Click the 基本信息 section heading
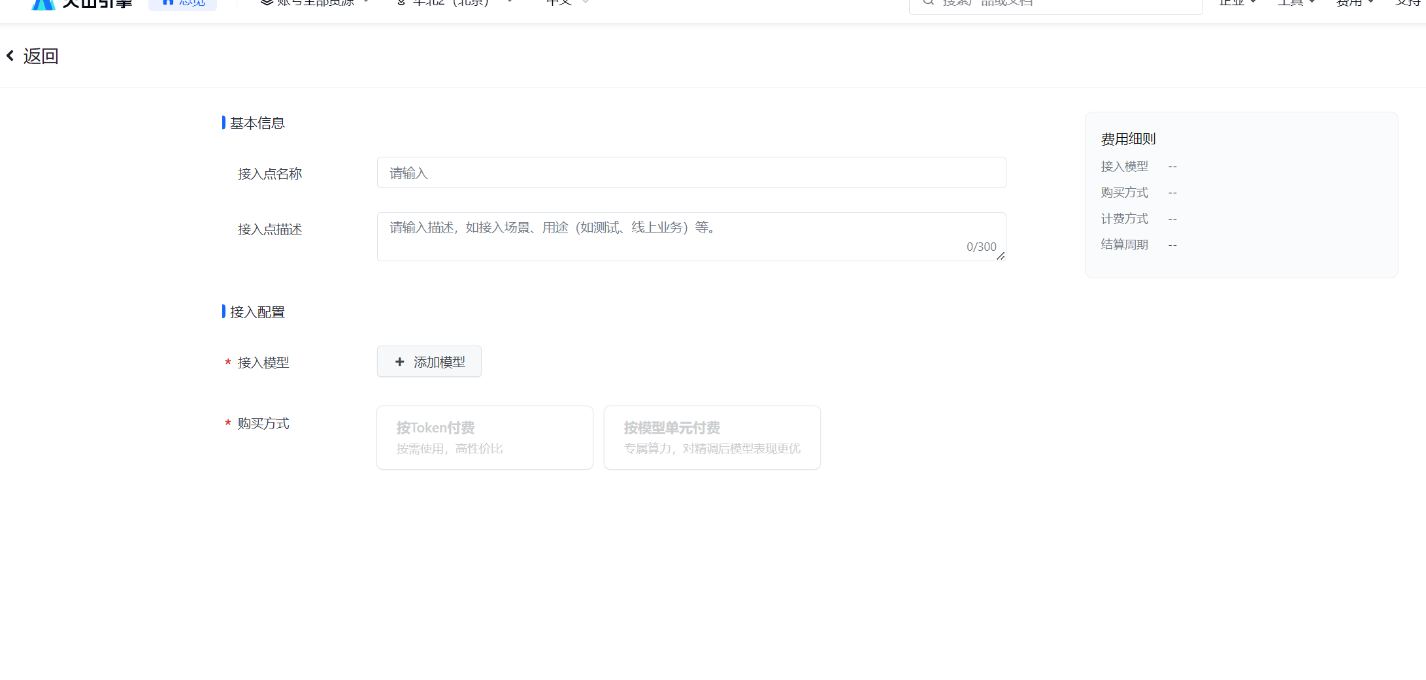The image size is (1426, 680). pos(257,123)
